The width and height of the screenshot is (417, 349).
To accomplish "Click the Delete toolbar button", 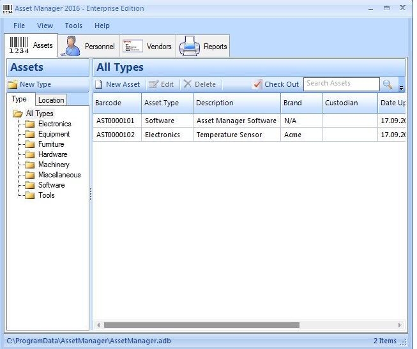I will (199, 84).
